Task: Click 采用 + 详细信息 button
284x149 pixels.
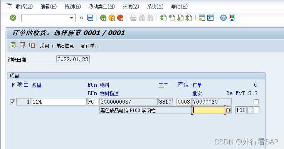Action: coord(57,46)
